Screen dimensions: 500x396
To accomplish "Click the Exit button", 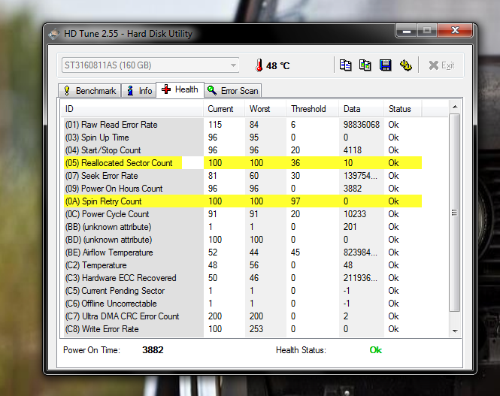I will (441, 65).
